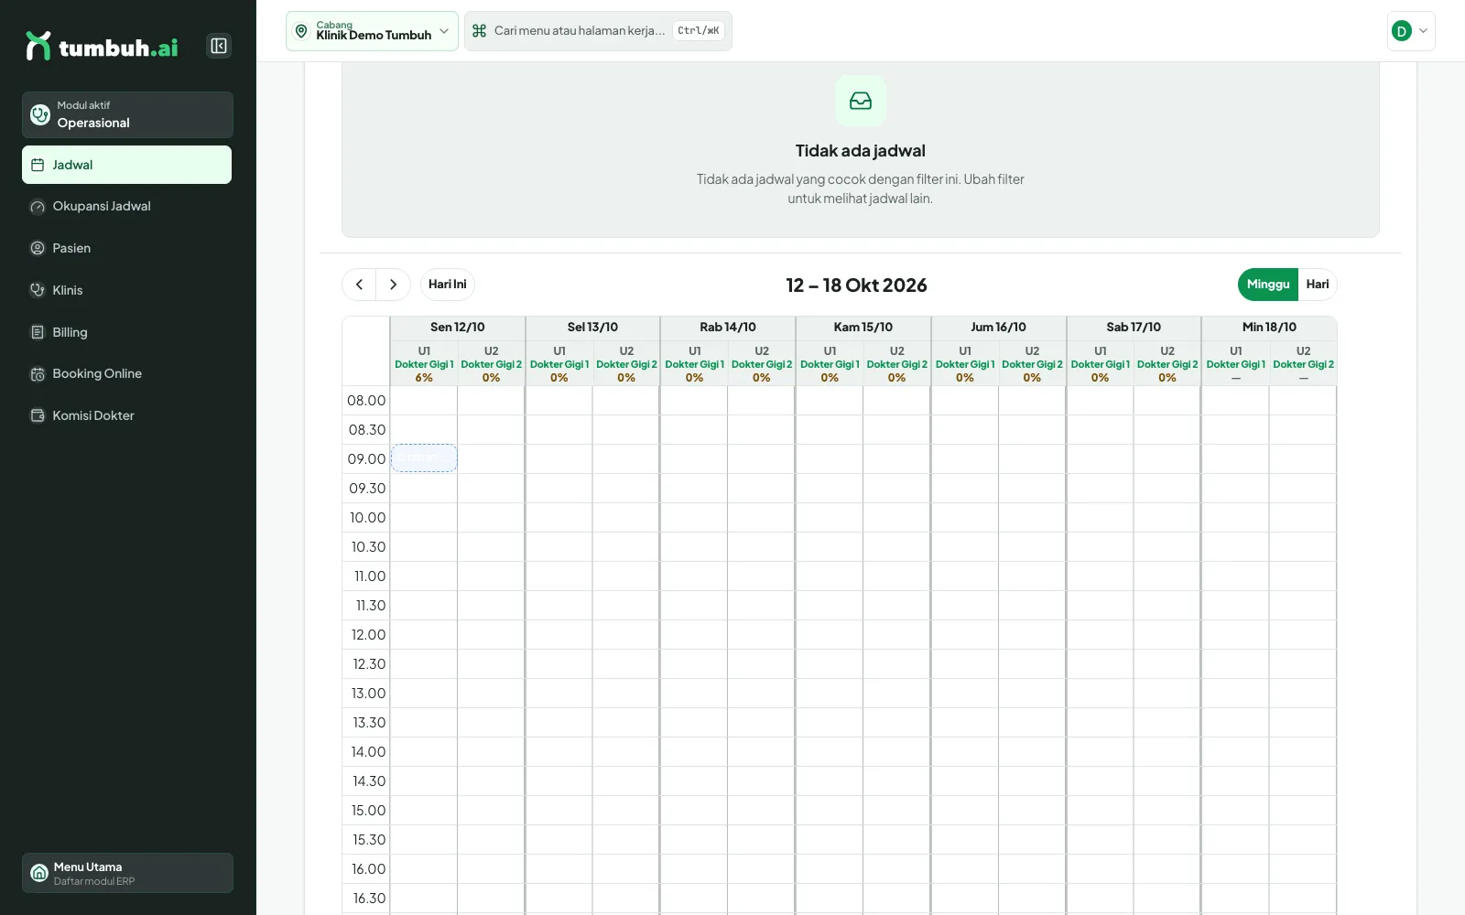Expand the Cabang Klinik Demo Tumbuh dropdown
1465x915 pixels.
point(372,31)
